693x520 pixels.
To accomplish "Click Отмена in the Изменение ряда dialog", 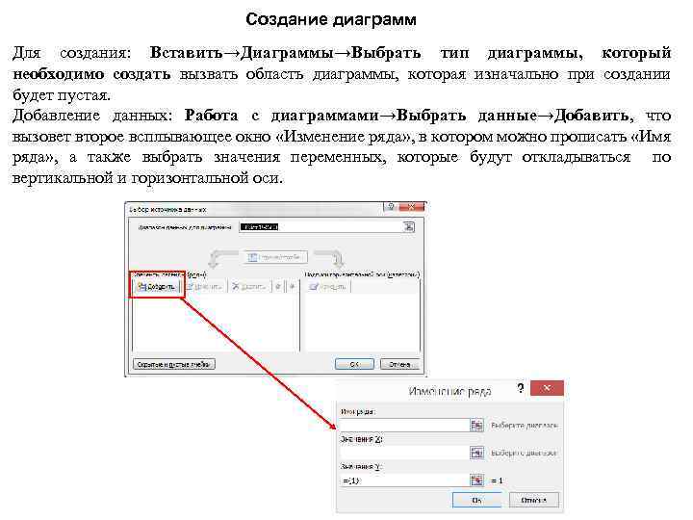I will coord(534,500).
